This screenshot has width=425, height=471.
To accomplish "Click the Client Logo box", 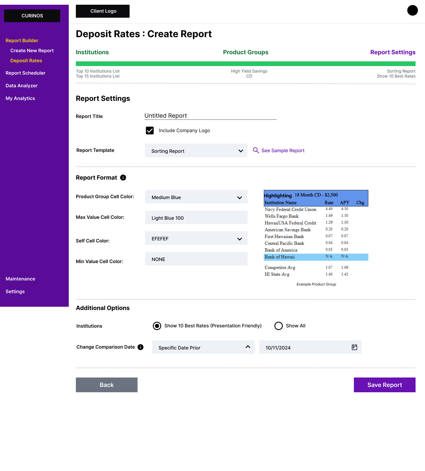I will (103, 11).
